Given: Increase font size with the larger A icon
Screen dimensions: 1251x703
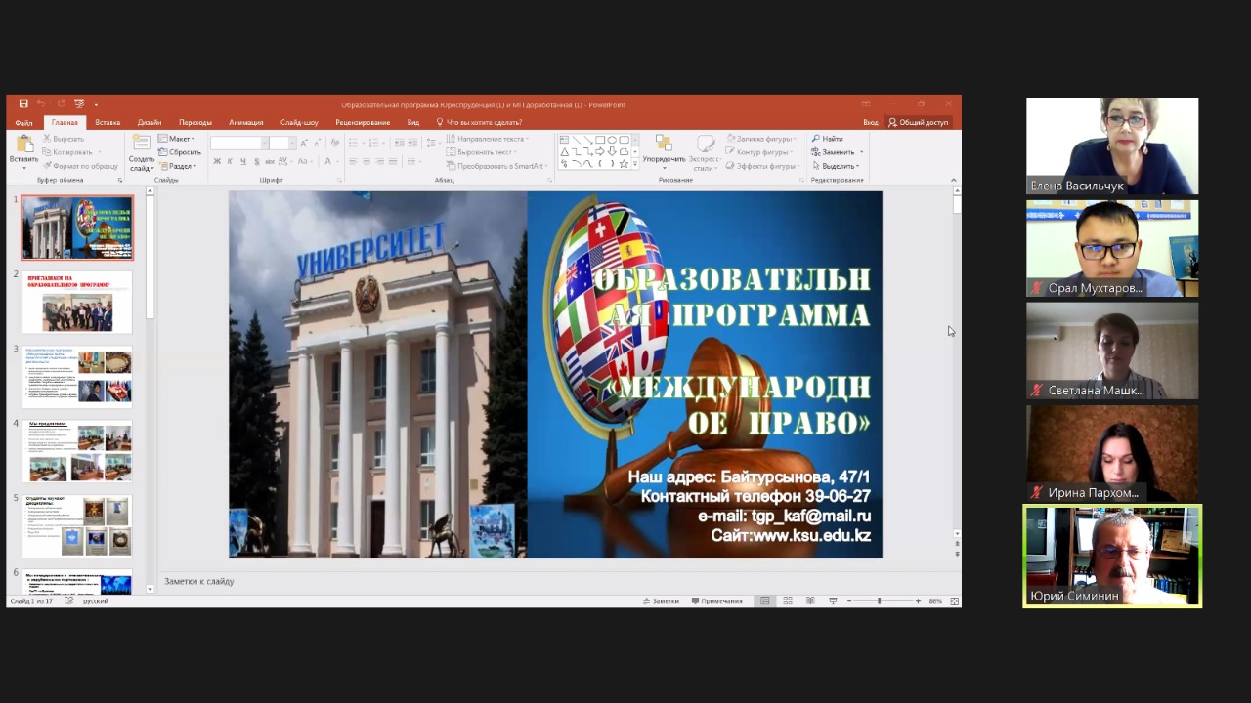Looking at the screenshot, I should (x=304, y=144).
